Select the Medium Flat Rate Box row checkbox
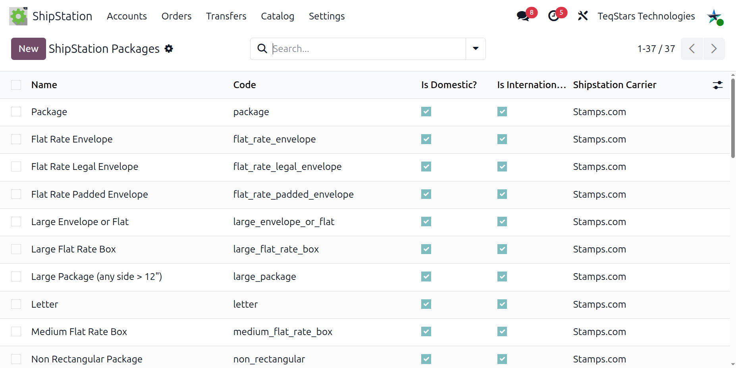 [16, 331]
